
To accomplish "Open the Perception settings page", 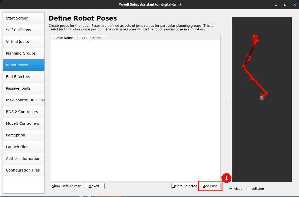I will [x=24, y=135].
